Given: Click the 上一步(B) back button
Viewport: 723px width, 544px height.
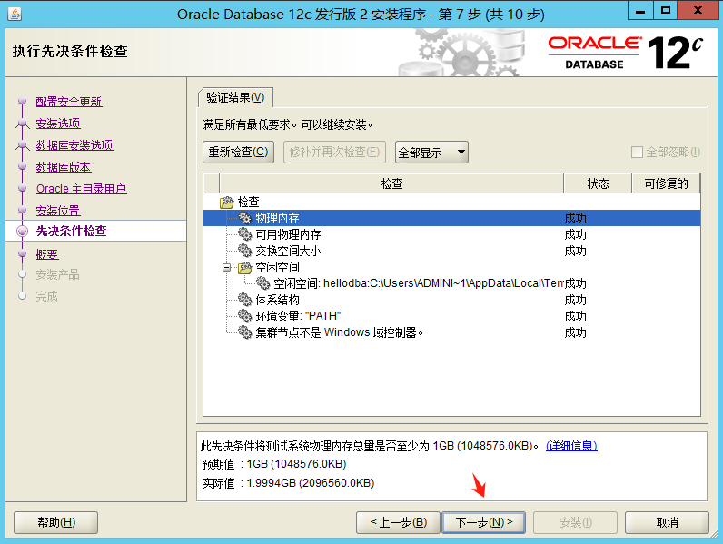Looking at the screenshot, I should click(399, 522).
